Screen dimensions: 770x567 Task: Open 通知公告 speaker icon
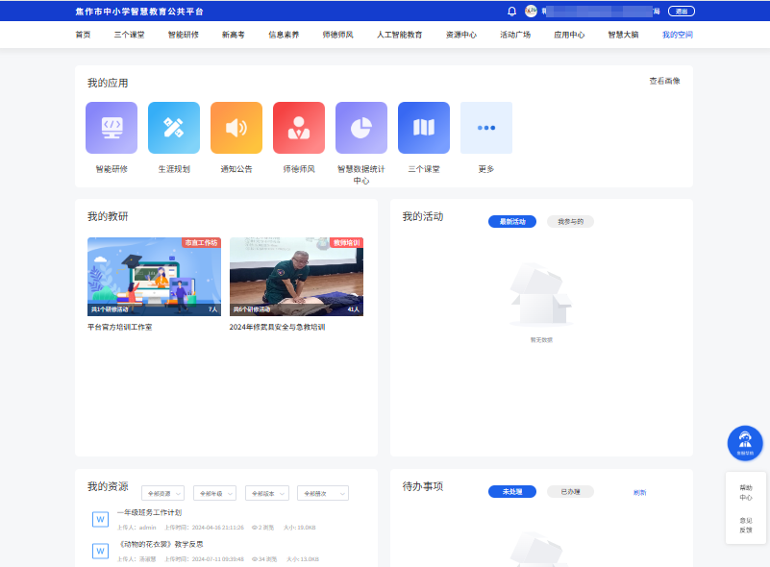point(236,128)
